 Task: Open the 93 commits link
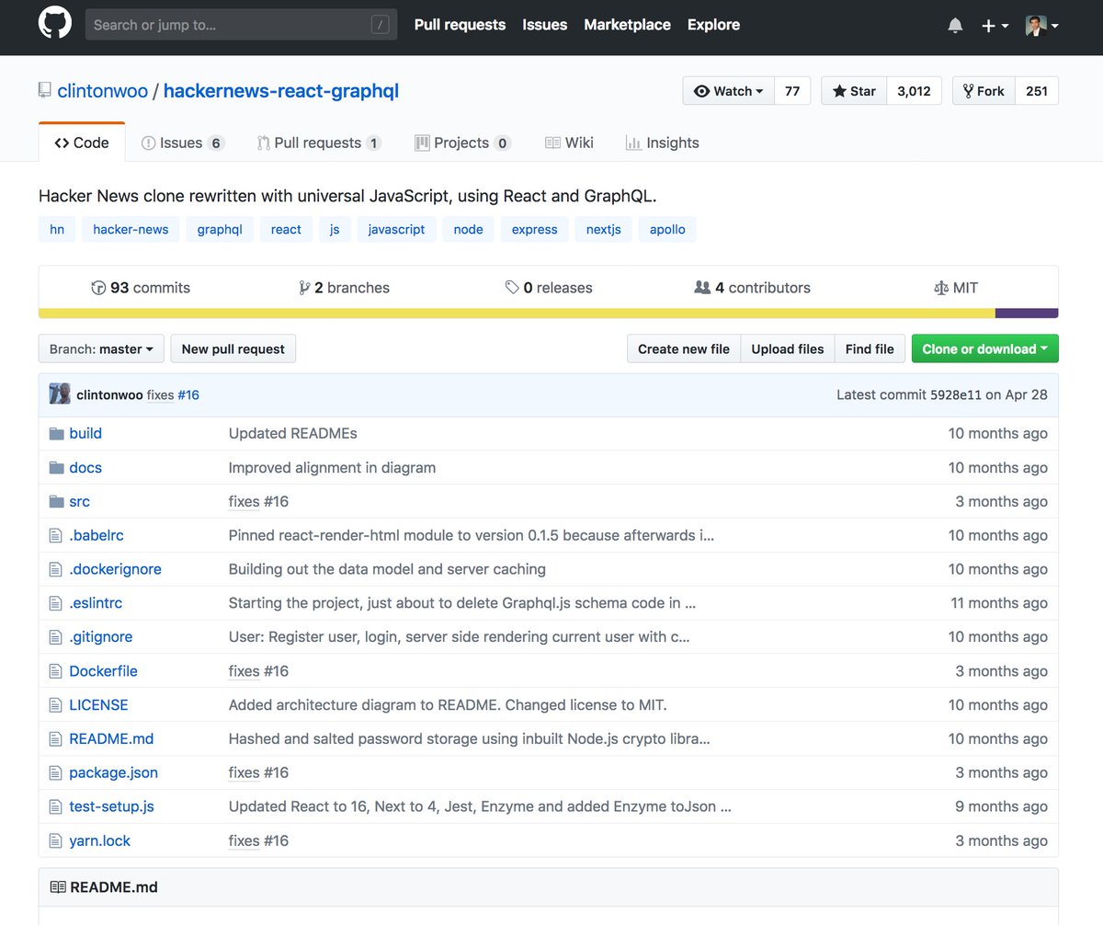point(141,288)
